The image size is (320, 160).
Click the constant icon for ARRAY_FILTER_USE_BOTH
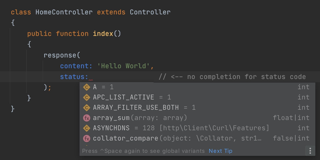[87, 108]
